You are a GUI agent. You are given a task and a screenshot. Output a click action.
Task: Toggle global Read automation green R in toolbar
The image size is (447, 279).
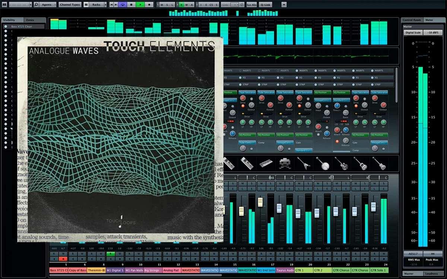[x=181, y=4]
